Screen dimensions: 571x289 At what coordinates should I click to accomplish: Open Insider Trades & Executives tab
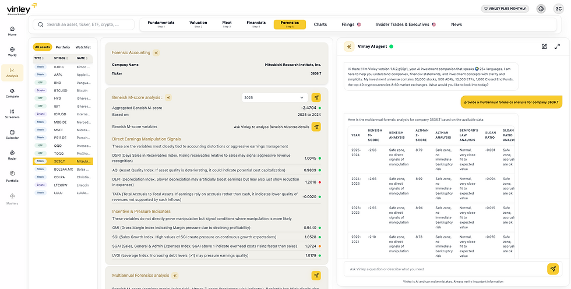[406, 24]
